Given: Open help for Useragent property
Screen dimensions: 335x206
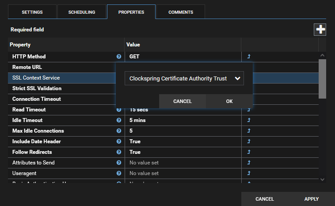Looking at the screenshot, I should pyautogui.click(x=119, y=173).
